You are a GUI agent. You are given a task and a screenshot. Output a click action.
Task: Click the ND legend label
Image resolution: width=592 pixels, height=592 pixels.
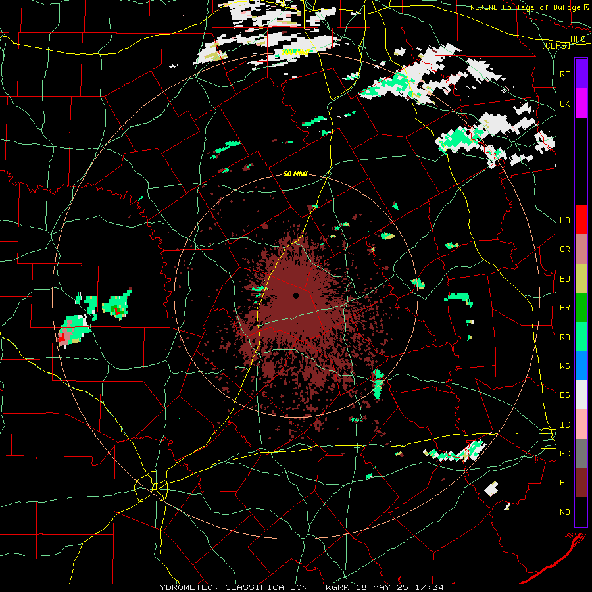tap(564, 512)
